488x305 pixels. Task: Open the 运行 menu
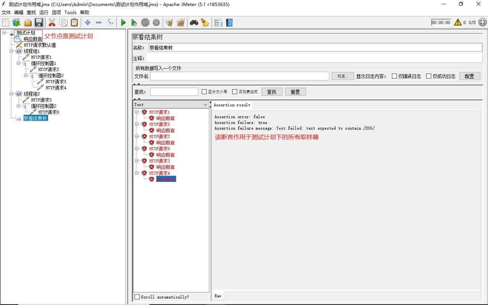44,12
